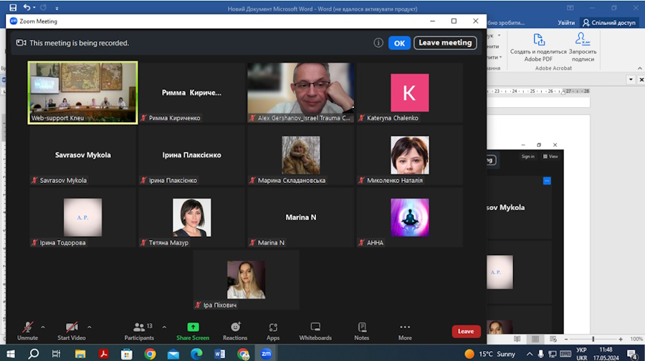Switch to Read Mode view in Word

tap(517, 340)
